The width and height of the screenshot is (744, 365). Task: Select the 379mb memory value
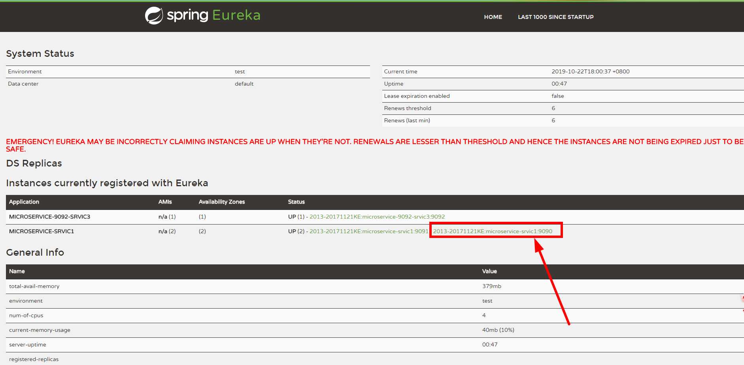coord(491,286)
